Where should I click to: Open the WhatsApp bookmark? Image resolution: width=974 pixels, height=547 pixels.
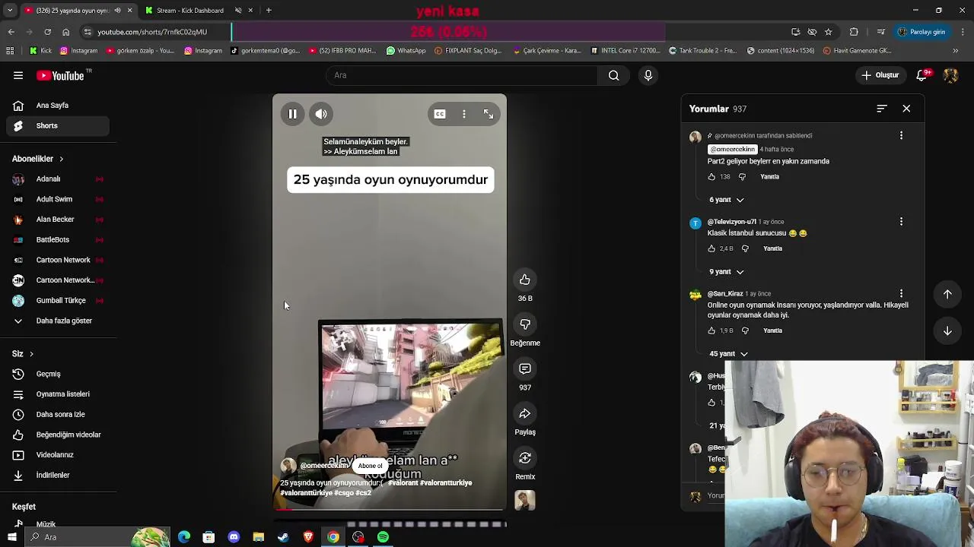(406, 51)
